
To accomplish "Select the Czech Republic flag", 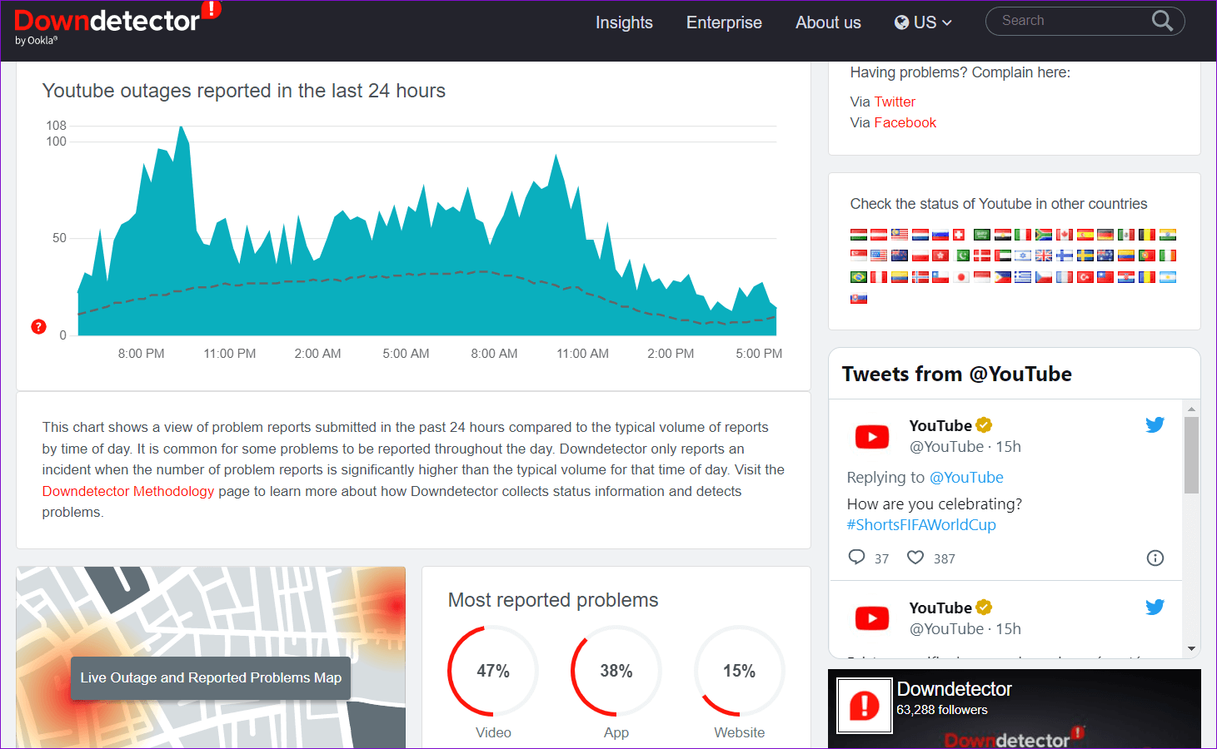I will coord(1044,277).
